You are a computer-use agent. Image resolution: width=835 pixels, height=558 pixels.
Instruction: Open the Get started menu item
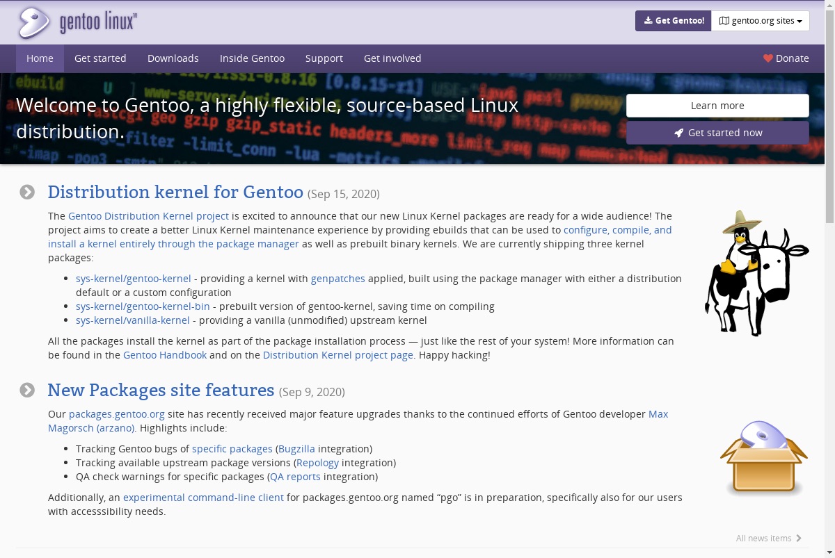[x=100, y=58]
